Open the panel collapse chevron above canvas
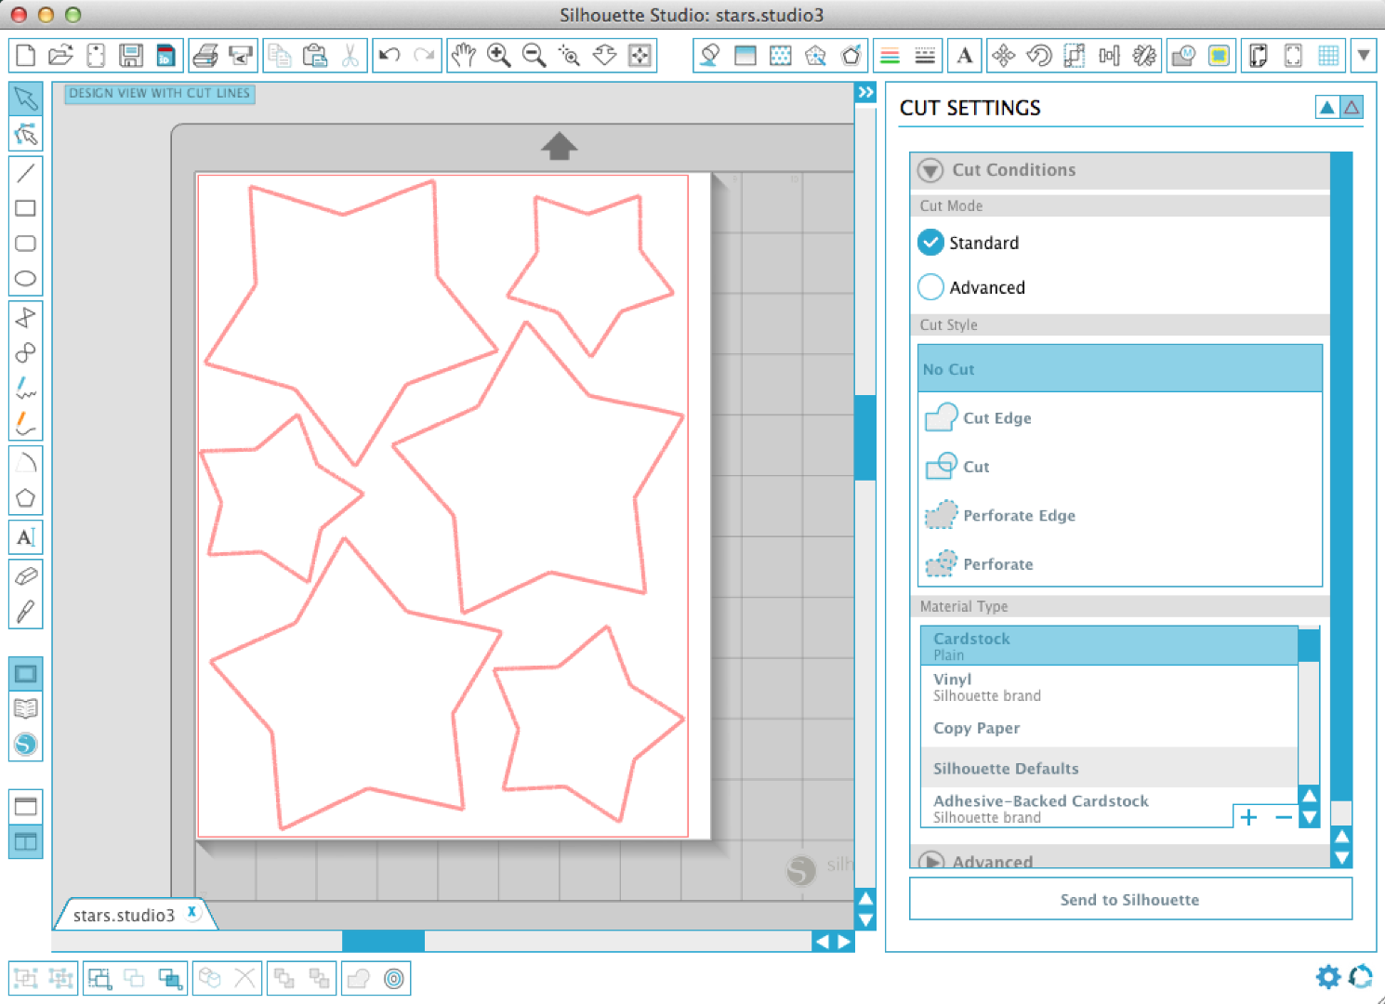 click(x=865, y=92)
